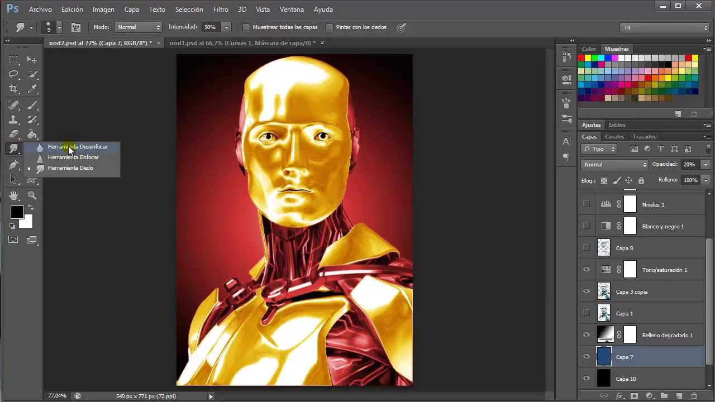Select the Paint Bucket tool
The image size is (715, 402).
[32, 134]
